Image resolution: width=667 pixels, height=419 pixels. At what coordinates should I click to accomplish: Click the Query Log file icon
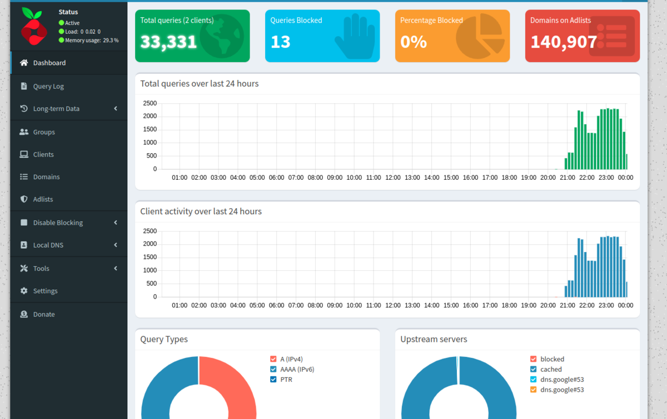tap(24, 86)
